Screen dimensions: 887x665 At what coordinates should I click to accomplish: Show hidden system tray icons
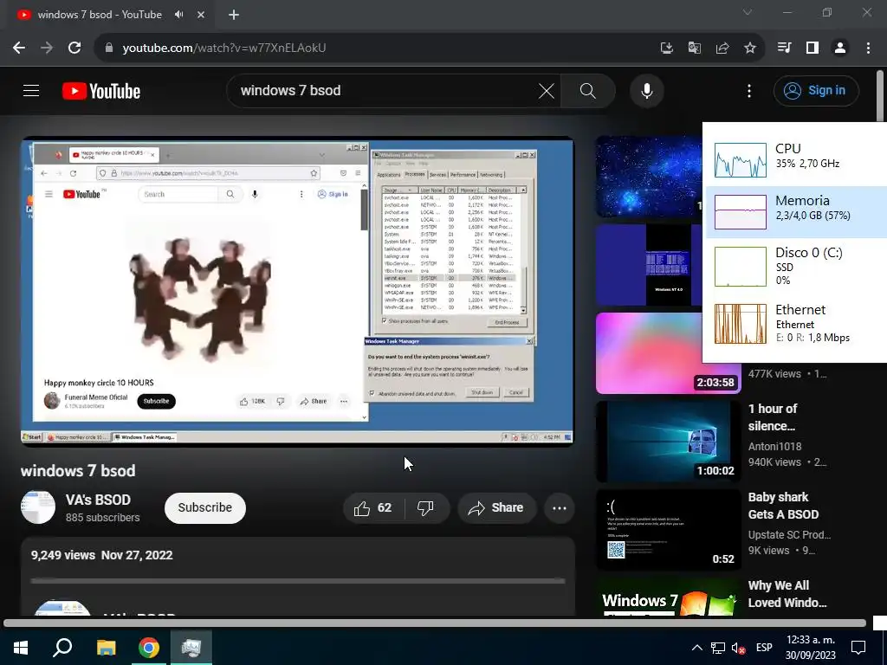coord(697,648)
